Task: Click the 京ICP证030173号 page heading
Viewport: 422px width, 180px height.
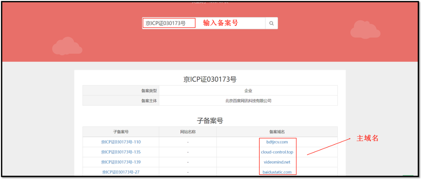Action: (x=210, y=79)
